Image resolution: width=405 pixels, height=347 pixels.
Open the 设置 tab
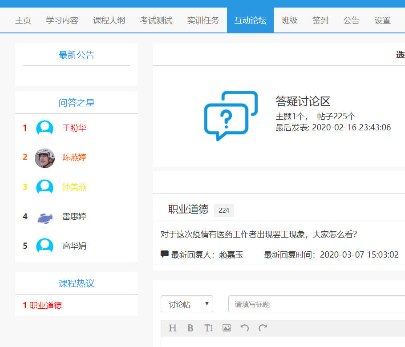tap(382, 20)
